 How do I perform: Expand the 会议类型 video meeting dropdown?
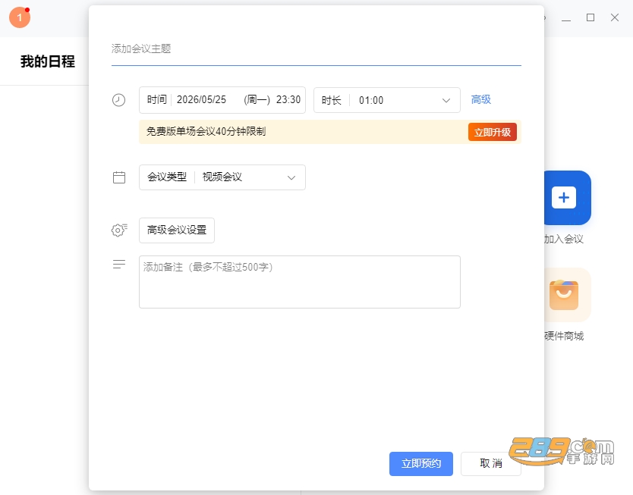[222, 177]
